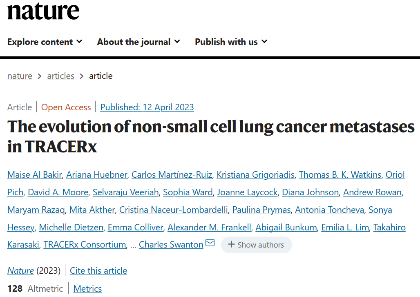The image size is (420, 297).
Task: Click the email envelope icon beside Charles Swanton
Action: (x=210, y=244)
